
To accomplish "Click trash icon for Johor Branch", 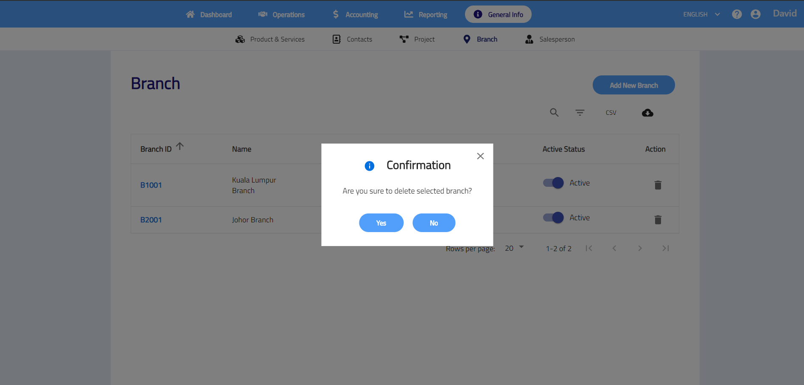I will (658, 220).
